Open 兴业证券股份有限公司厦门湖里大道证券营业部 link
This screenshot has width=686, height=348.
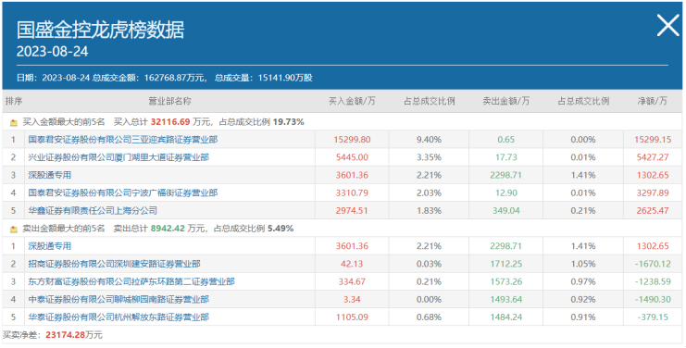118,157
